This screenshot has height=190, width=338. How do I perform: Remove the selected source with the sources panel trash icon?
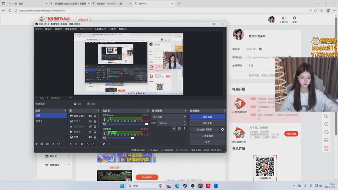coord(76,144)
